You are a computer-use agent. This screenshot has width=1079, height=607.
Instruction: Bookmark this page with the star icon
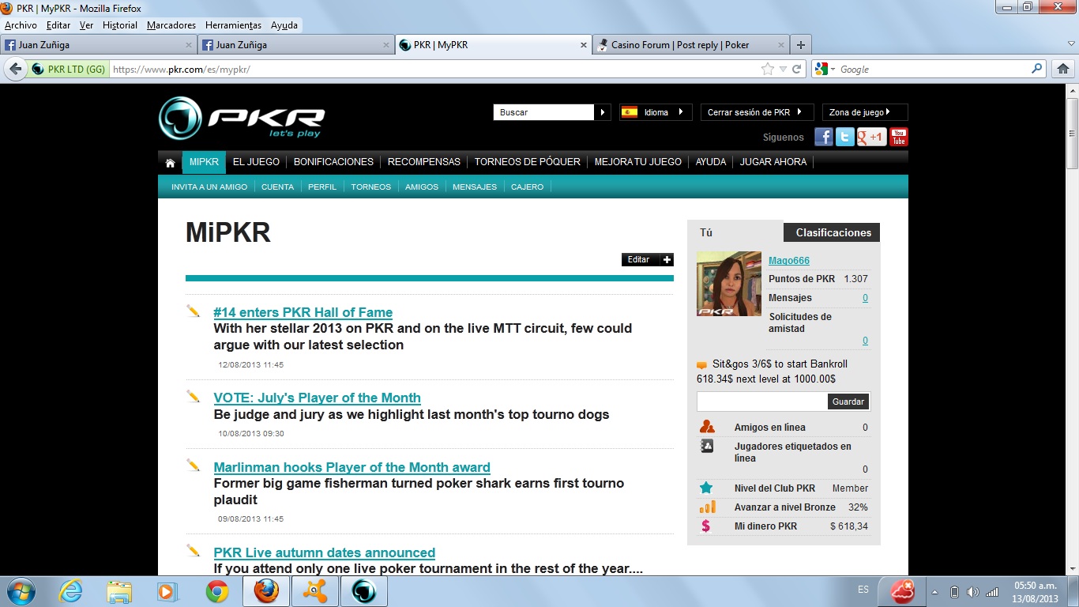[x=767, y=70]
